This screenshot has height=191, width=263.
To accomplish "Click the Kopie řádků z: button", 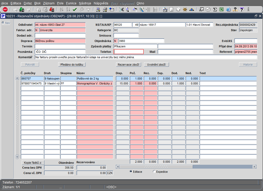I will pyautogui.click(x=33, y=163).
